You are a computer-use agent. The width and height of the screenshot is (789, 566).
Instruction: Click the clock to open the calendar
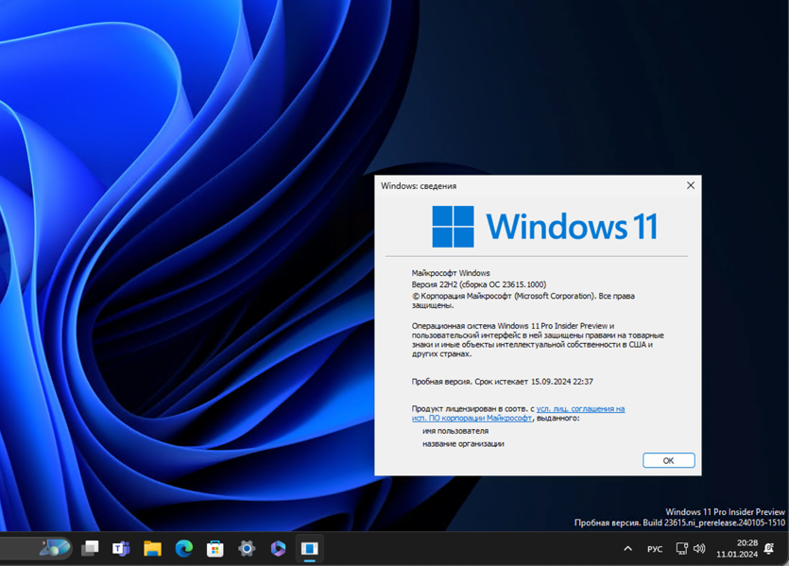737,547
